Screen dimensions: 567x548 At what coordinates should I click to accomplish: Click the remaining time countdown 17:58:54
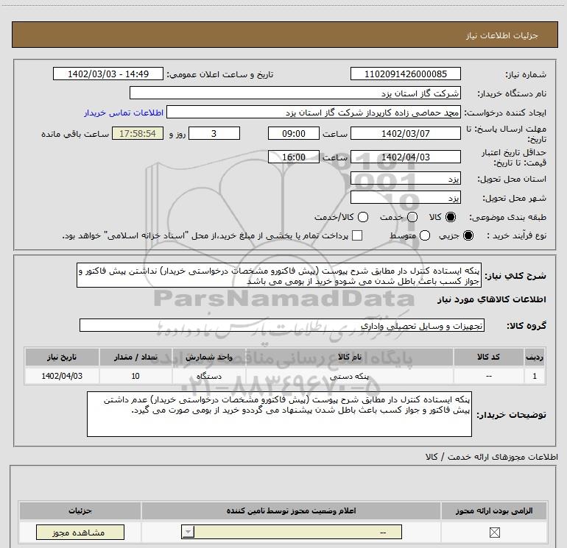pyautogui.click(x=138, y=133)
